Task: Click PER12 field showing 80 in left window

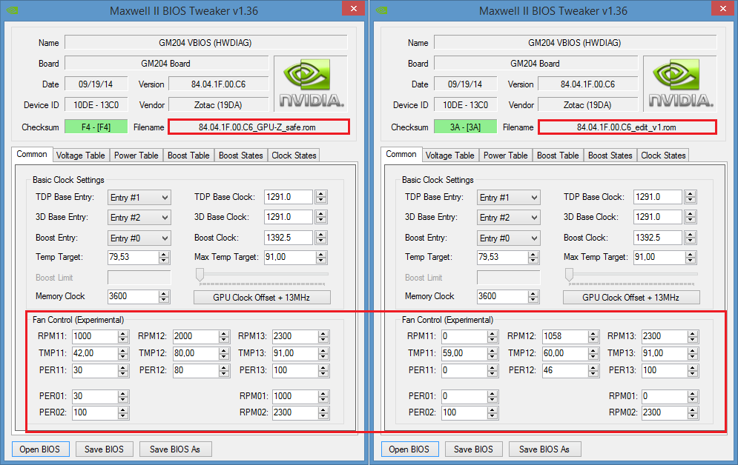Action: click(x=195, y=370)
